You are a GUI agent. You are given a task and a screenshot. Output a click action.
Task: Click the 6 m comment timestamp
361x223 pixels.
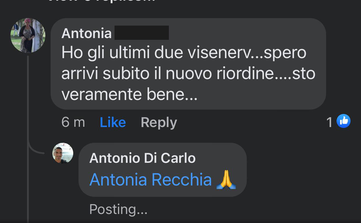coord(73,122)
